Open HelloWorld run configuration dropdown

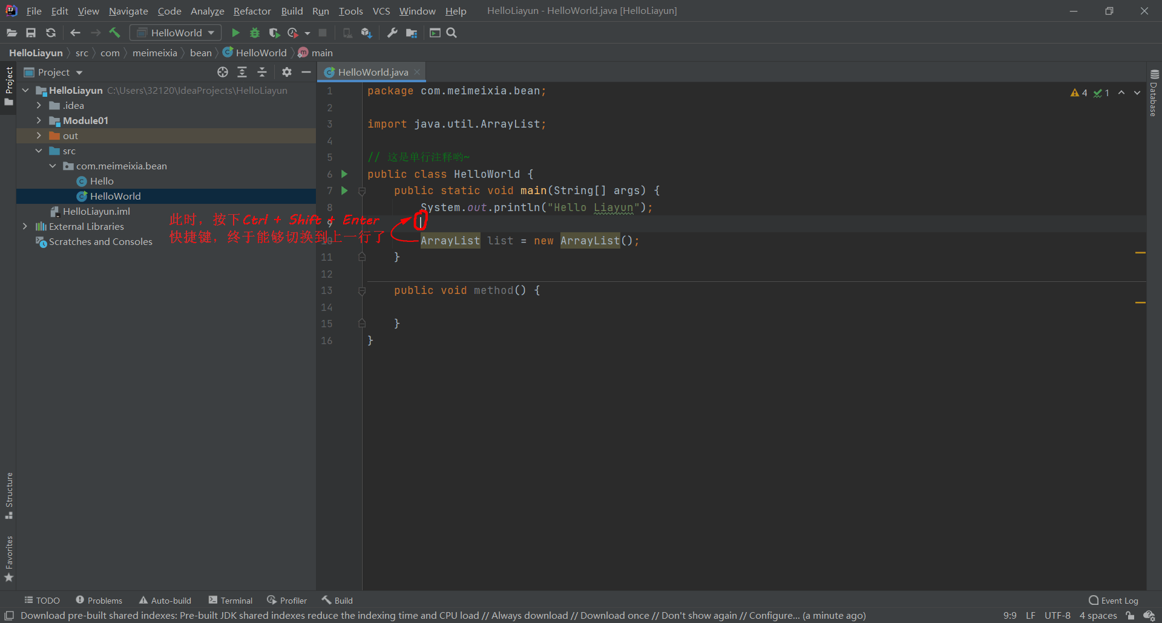(x=176, y=33)
